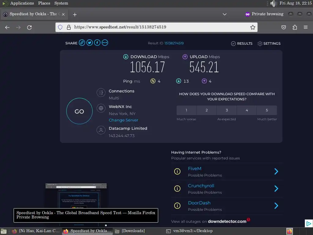
Task: Click the DoorDash info warning icon
Action: pos(177,206)
